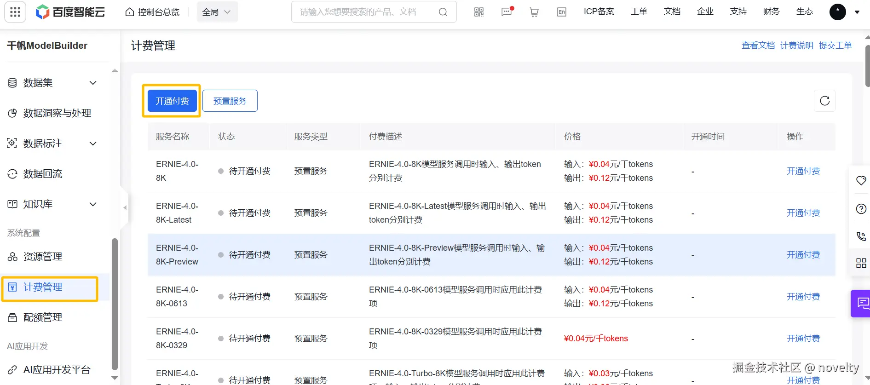Viewport: 870px width, 385px height.
Task: Open the 提交工单 link
Action: 835,46
